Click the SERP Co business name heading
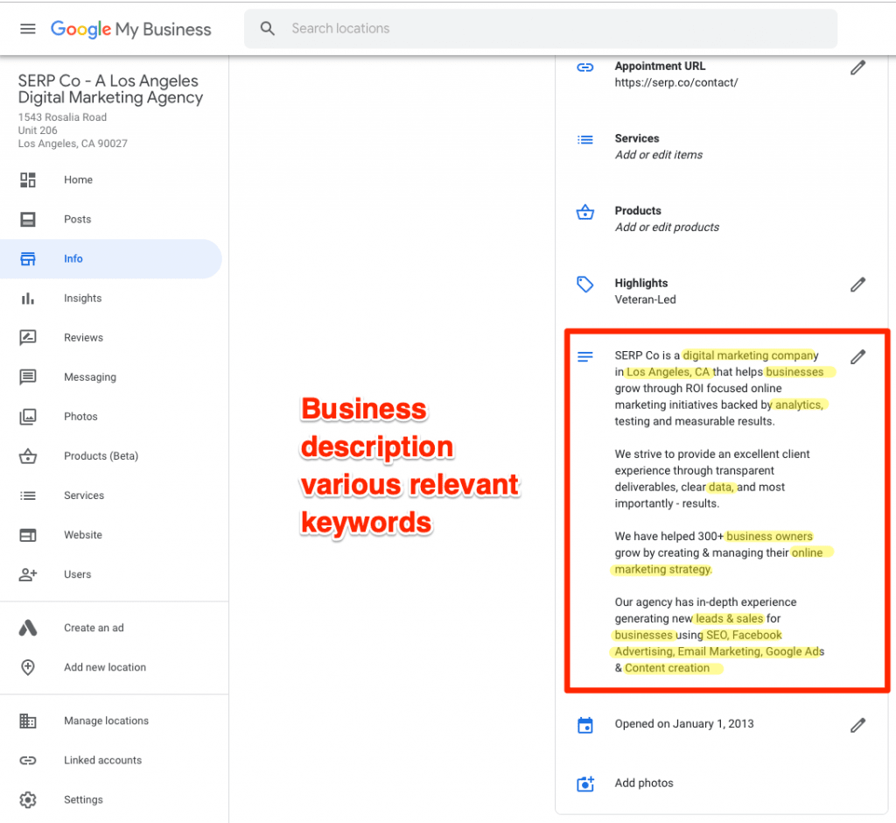Screen dimensions: 896x823 [x=110, y=89]
